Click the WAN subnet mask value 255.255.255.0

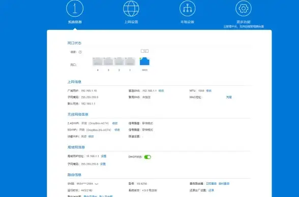(89, 97)
